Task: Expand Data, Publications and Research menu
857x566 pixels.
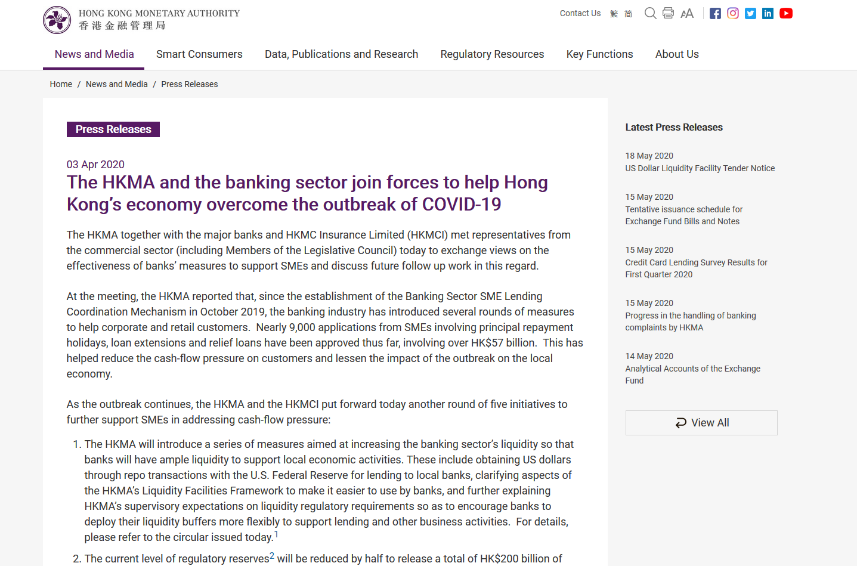Action: coord(341,54)
